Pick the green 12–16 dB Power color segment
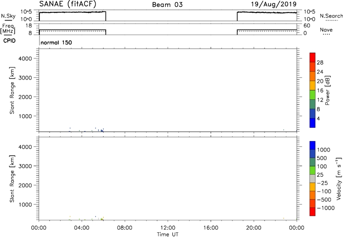The height and width of the screenshot is (237, 343). (x=313, y=95)
